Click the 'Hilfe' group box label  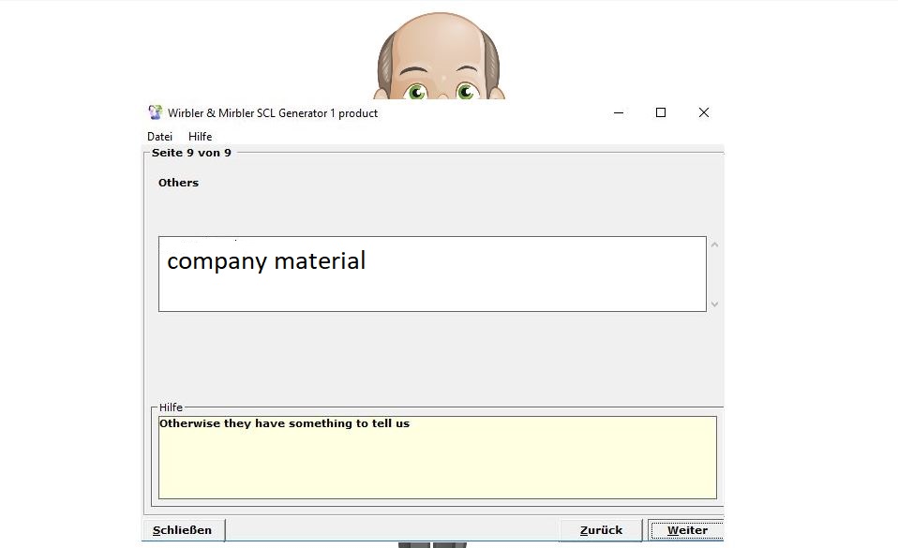tap(171, 407)
